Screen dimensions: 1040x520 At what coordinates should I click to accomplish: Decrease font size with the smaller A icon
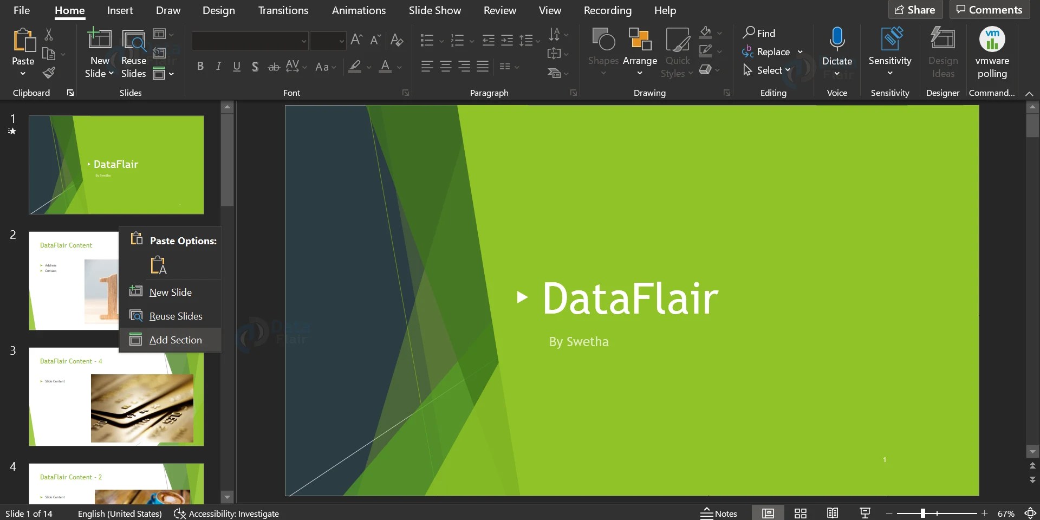click(x=375, y=40)
